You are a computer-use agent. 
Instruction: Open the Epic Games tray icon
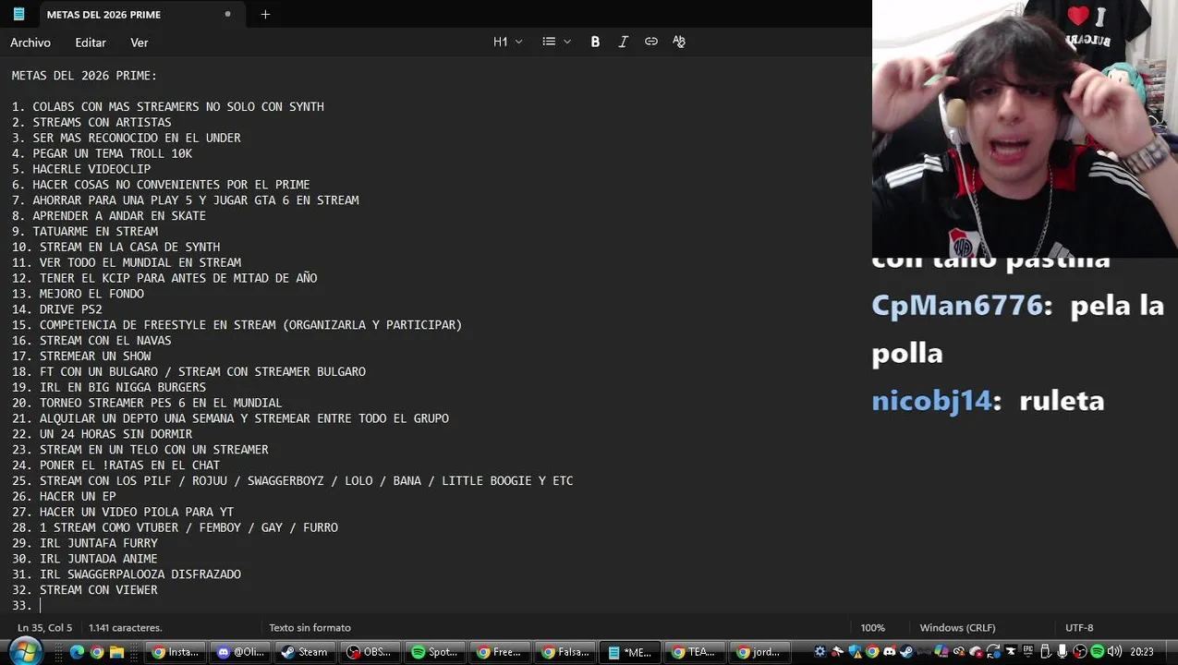click(1027, 651)
